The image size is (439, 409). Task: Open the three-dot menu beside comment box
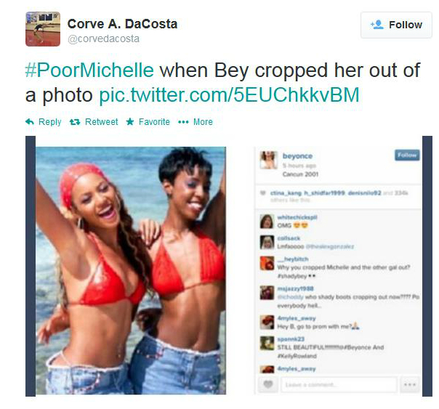(x=410, y=384)
